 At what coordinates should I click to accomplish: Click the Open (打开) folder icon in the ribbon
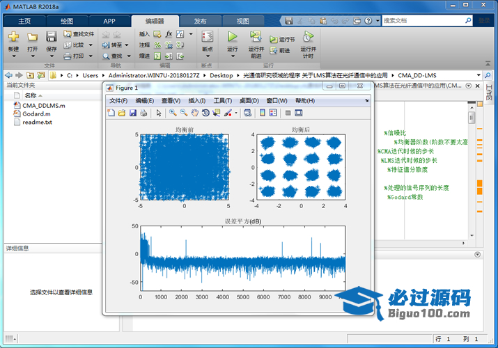pos(32,37)
